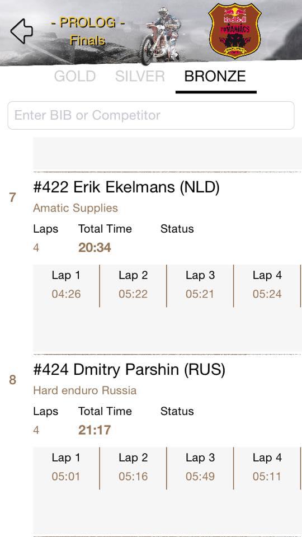Tap the Hard enduro Russia team name

coord(84,390)
